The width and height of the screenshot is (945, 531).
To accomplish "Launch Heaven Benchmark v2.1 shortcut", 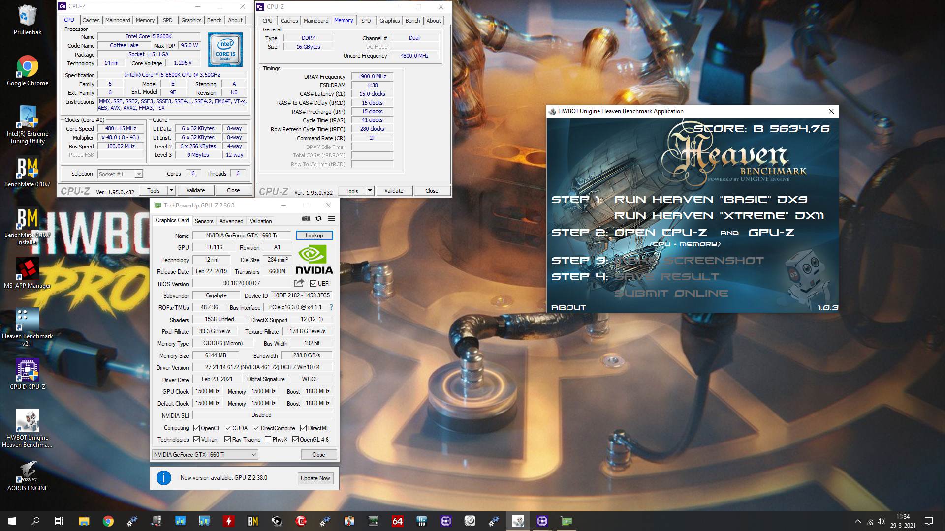I will pos(28,327).
